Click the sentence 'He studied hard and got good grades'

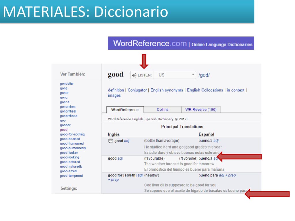coord(183,147)
